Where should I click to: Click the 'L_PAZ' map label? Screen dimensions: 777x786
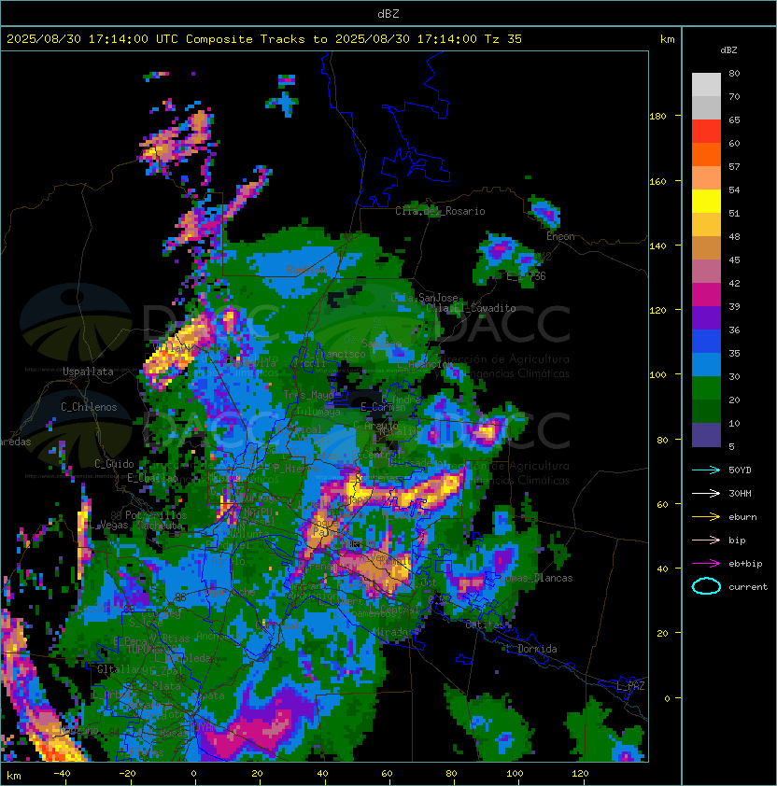[630, 686]
